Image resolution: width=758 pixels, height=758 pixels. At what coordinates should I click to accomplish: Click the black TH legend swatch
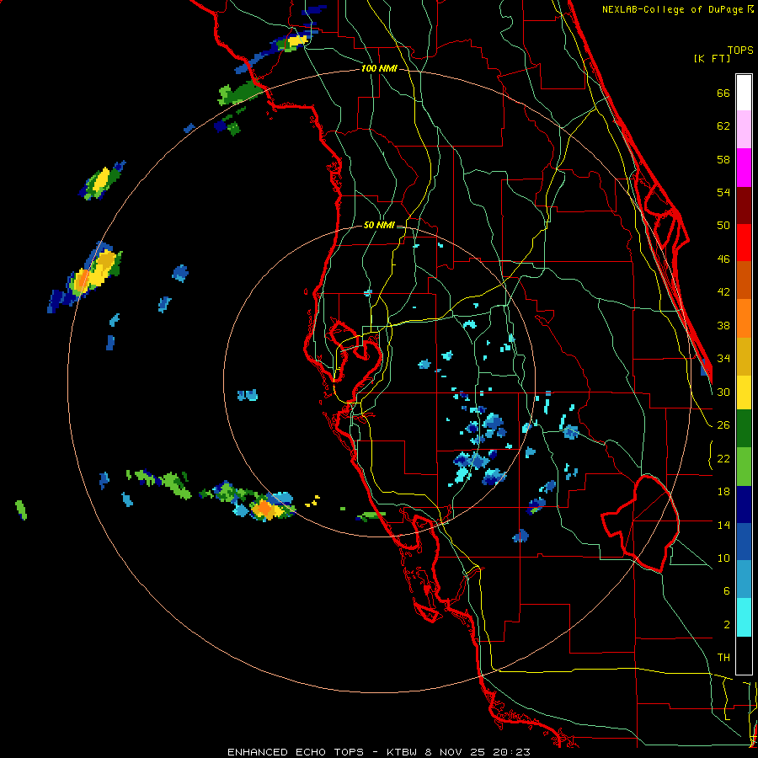click(744, 655)
